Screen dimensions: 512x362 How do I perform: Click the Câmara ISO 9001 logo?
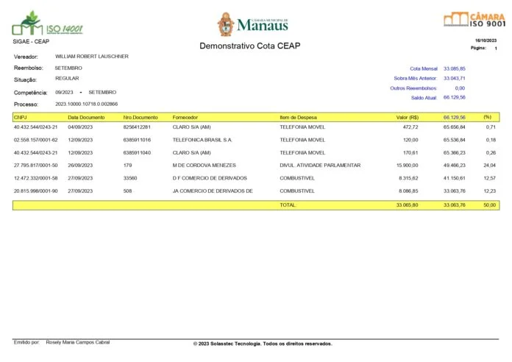click(x=474, y=19)
